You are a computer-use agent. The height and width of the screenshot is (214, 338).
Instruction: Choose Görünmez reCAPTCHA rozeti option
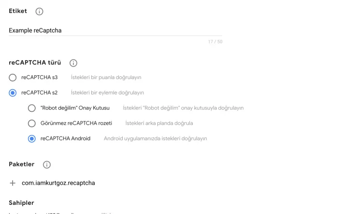click(32, 123)
